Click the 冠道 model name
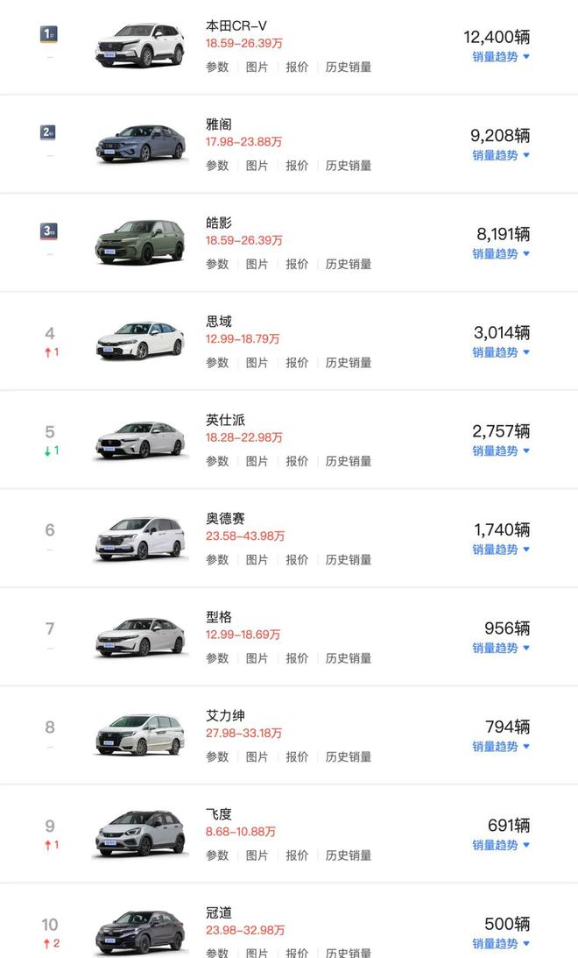This screenshot has width=578, height=958. click(x=219, y=913)
